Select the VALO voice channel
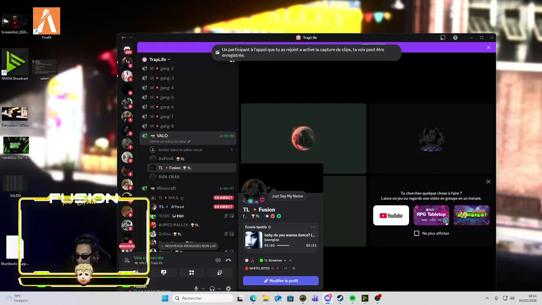Image resolution: width=542 pixels, height=305 pixels. point(188,138)
